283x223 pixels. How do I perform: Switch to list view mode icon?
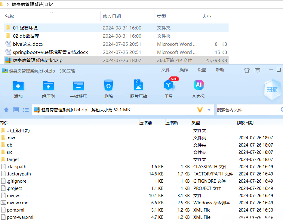26,110
